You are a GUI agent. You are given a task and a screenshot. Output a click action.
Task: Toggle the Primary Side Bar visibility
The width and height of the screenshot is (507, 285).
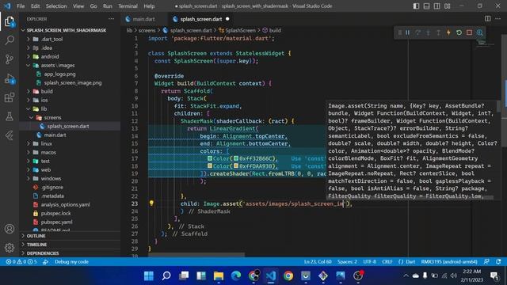pos(416,6)
